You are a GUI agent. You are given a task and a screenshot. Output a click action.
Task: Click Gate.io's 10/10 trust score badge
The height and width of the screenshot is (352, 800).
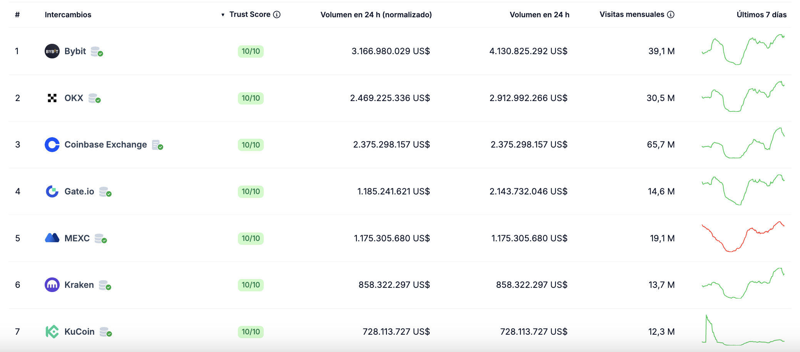coord(251,191)
